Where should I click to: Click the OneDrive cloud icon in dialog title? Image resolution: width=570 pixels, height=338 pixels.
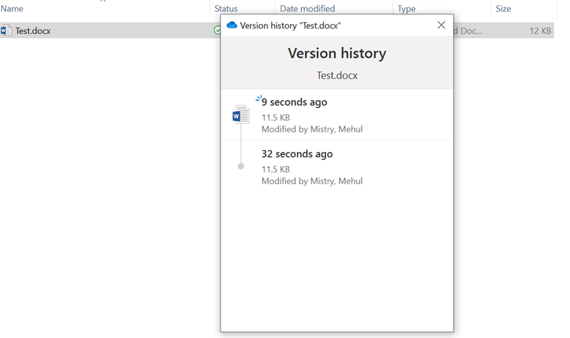pos(232,25)
